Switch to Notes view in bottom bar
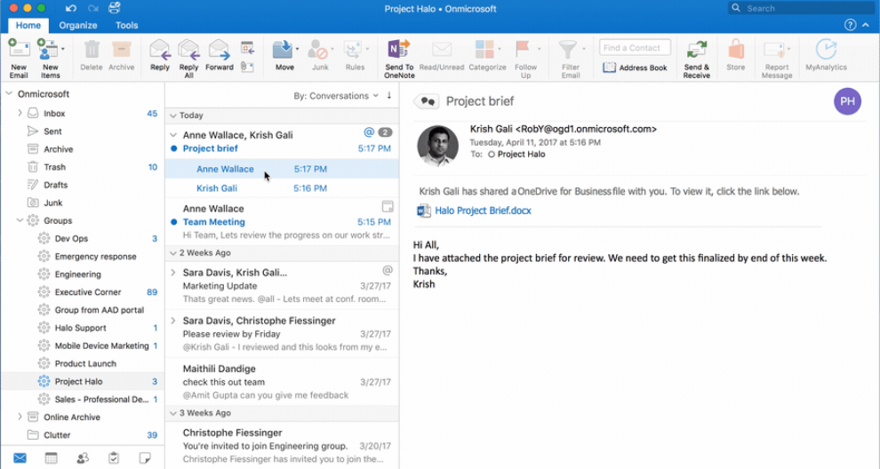Image resolution: width=880 pixels, height=469 pixels. pos(145,457)
